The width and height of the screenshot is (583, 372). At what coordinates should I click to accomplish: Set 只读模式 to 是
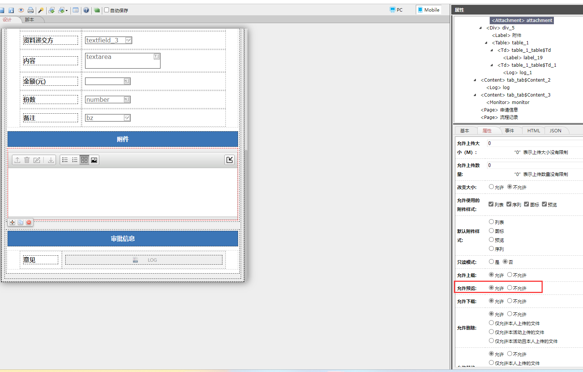point(491,262)
